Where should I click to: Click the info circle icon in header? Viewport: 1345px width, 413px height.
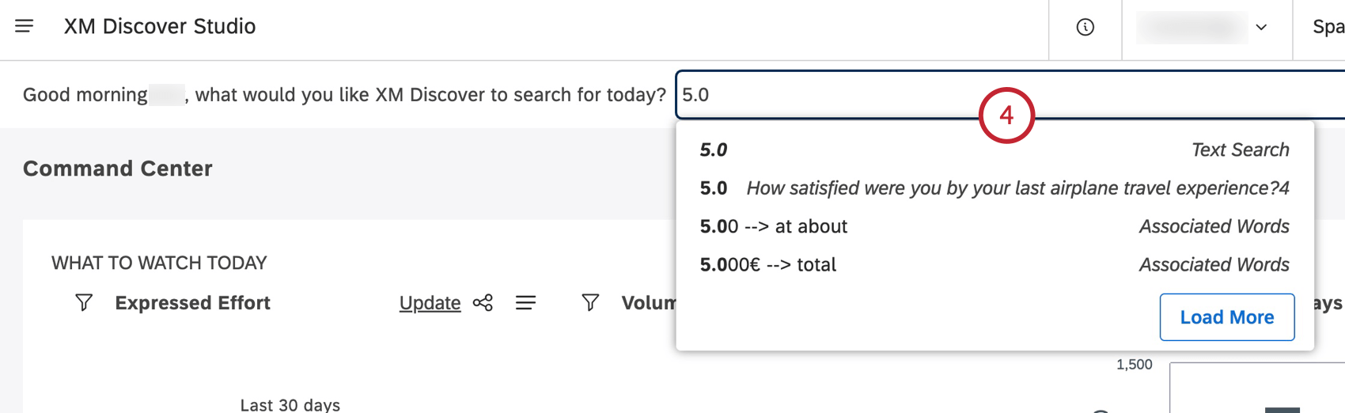(x=1085, y=28)
